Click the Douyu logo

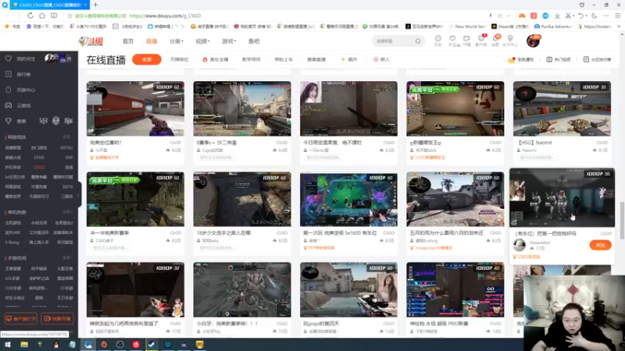[91, 41]
